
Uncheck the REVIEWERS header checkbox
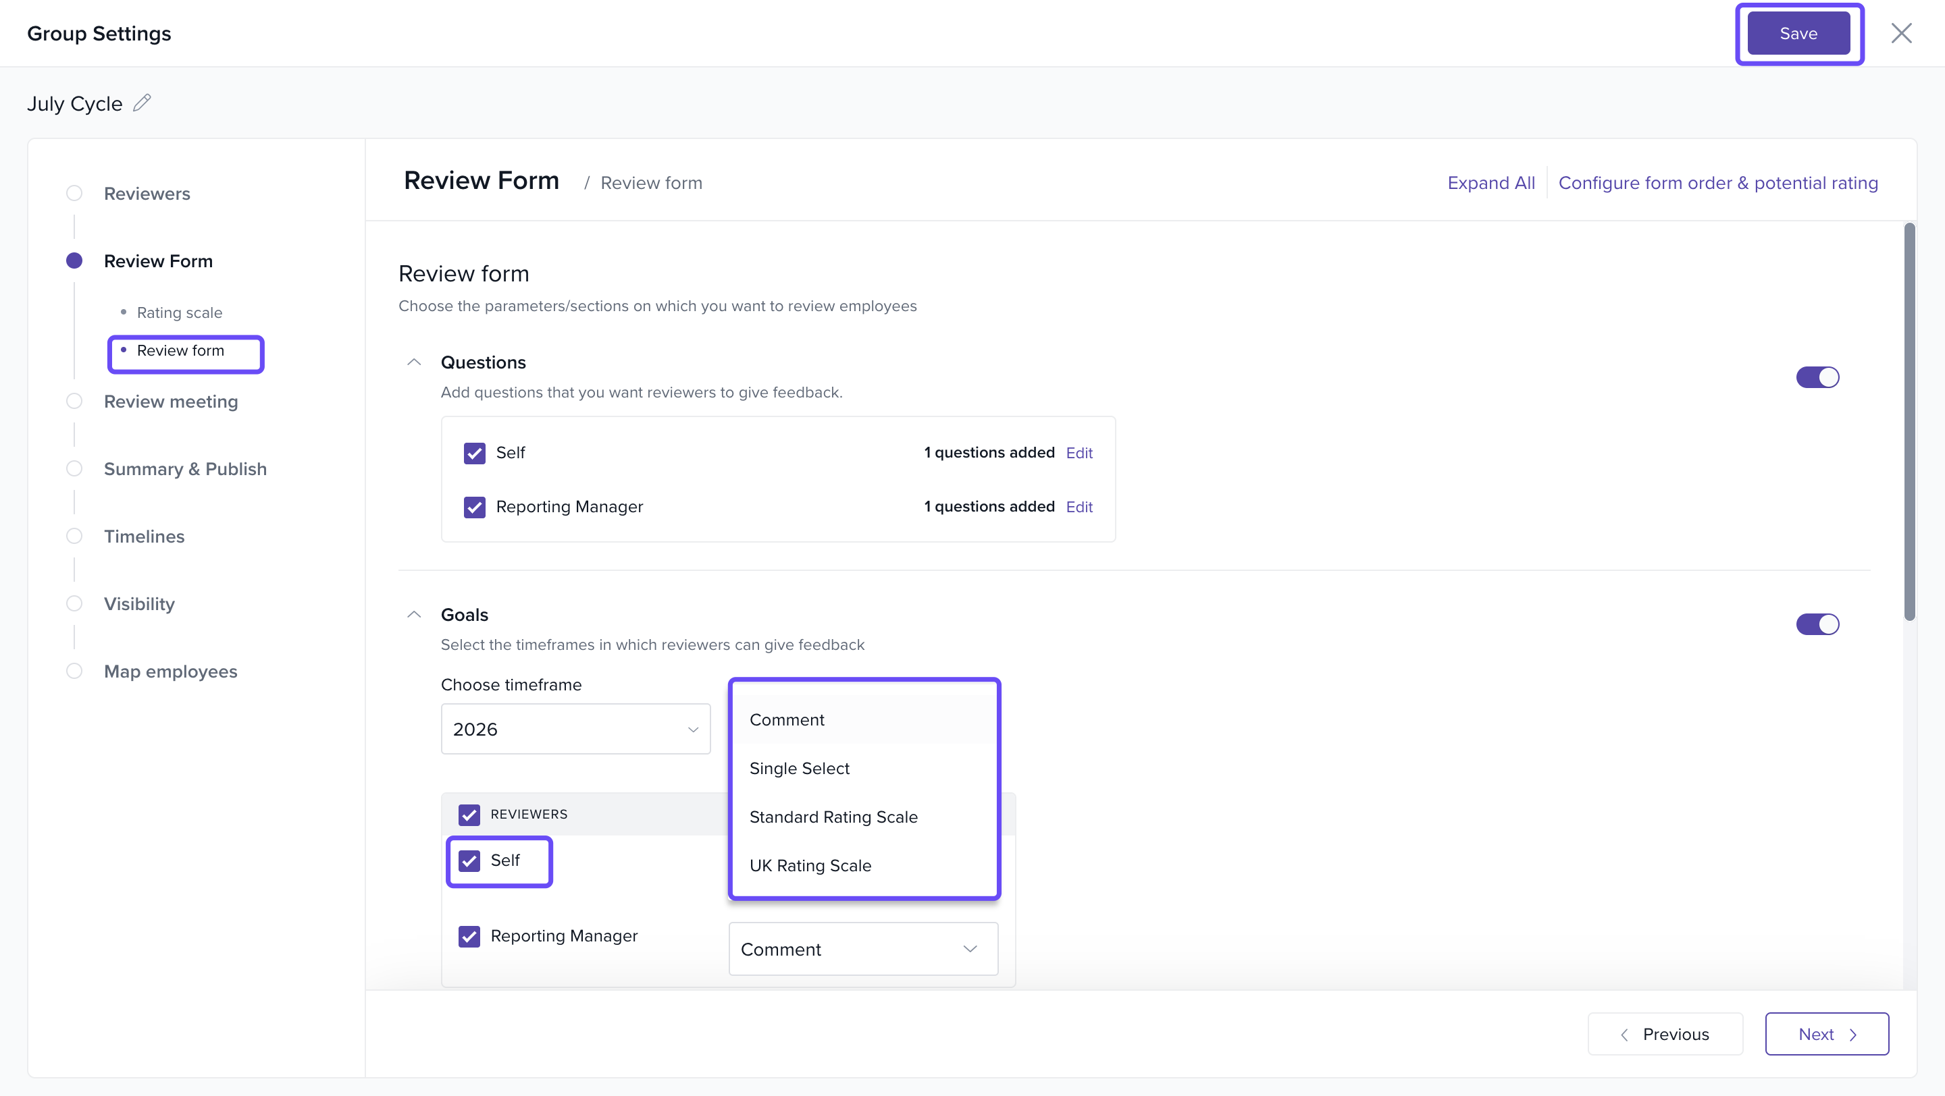pos(469,815)
